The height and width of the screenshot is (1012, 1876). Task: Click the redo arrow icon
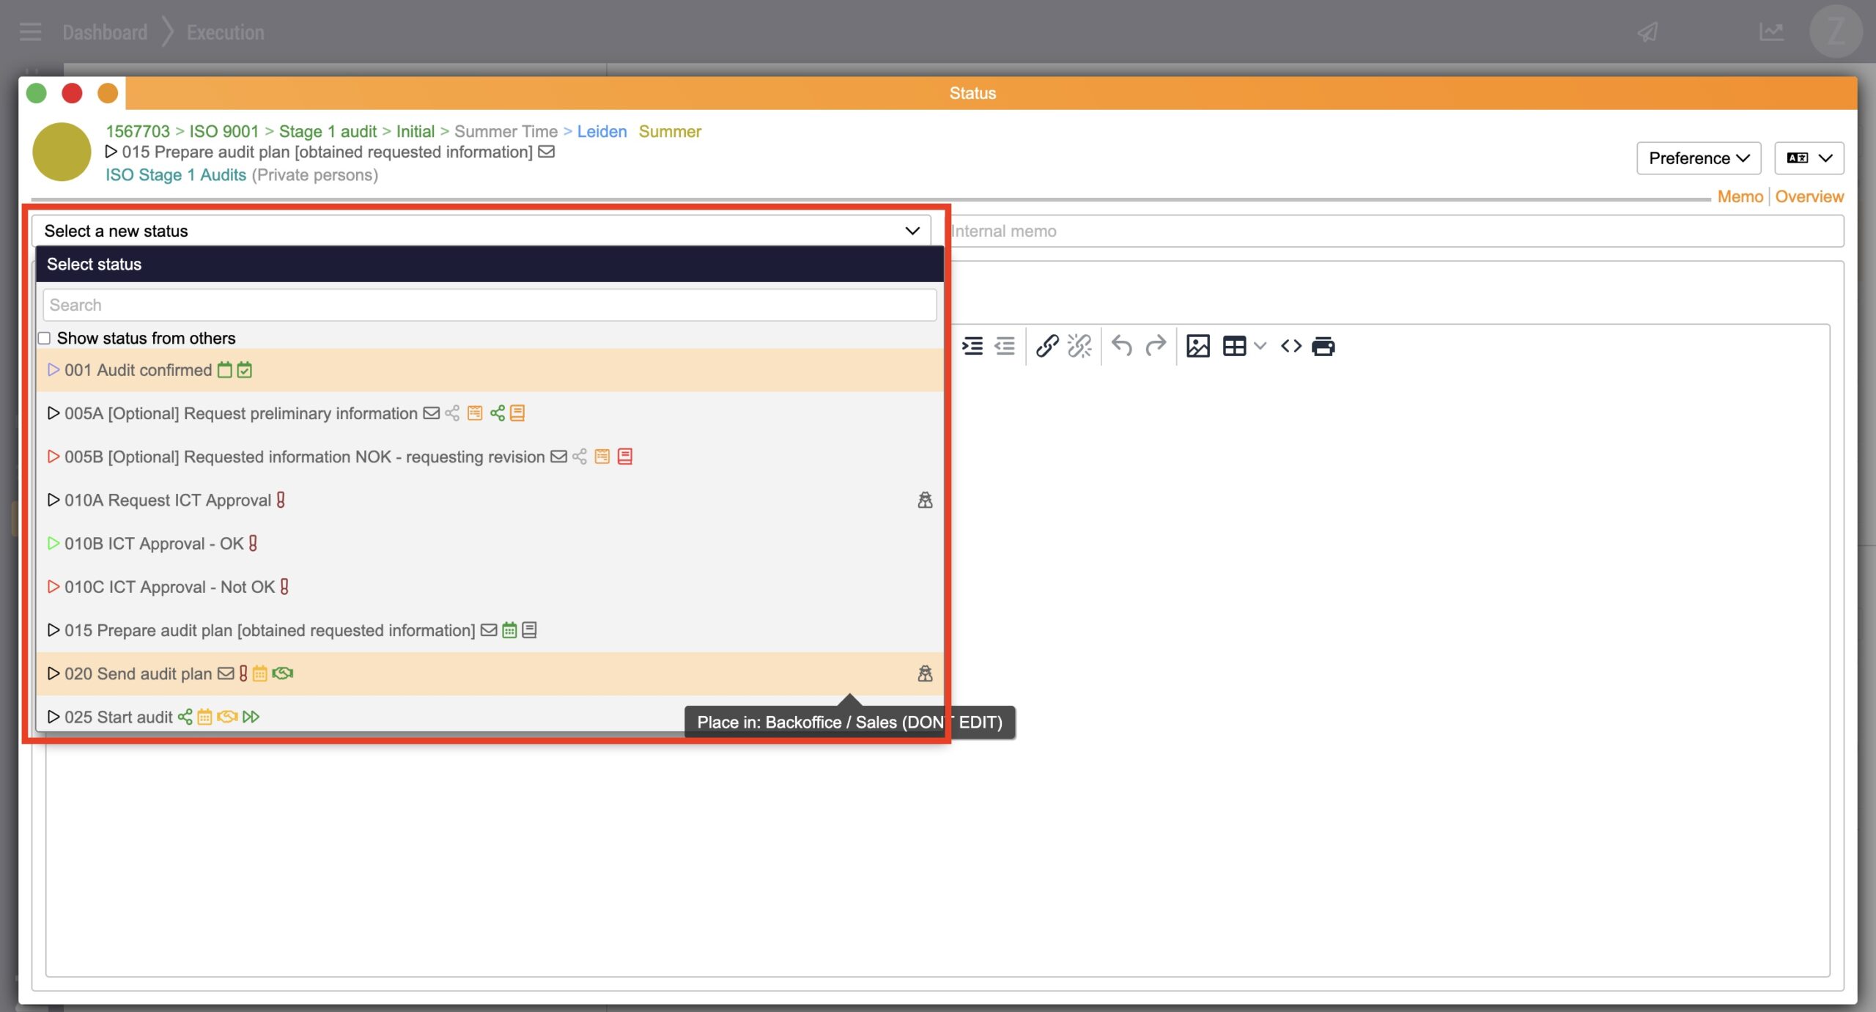tap(1156, 346)
